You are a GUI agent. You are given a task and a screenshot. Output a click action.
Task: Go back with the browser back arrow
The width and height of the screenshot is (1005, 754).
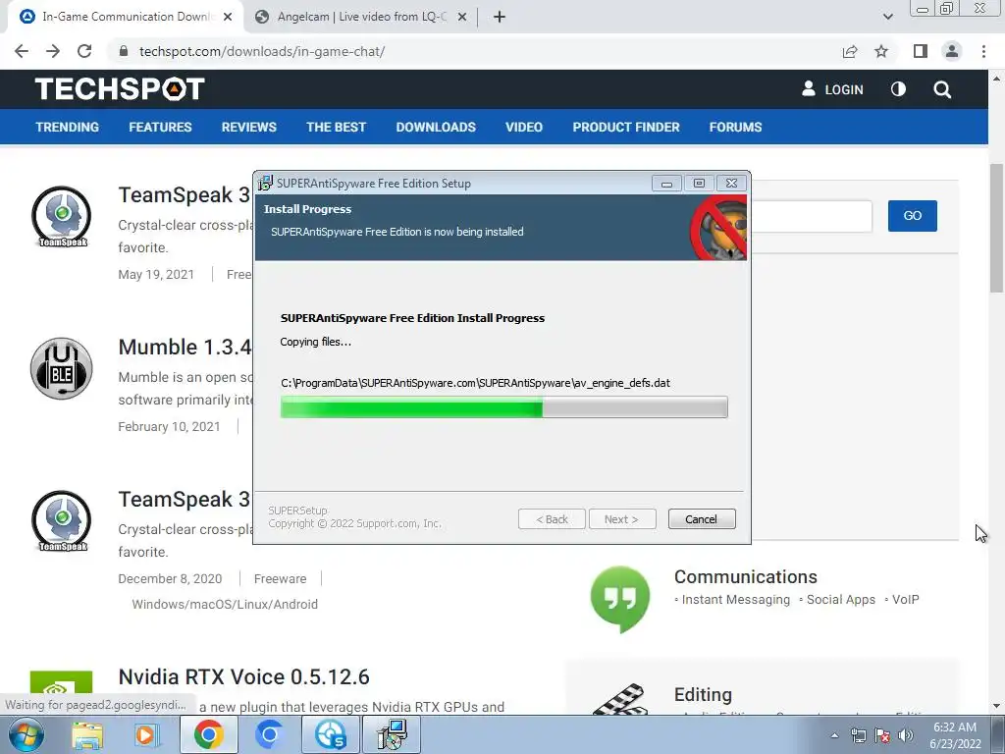point(22,51)
